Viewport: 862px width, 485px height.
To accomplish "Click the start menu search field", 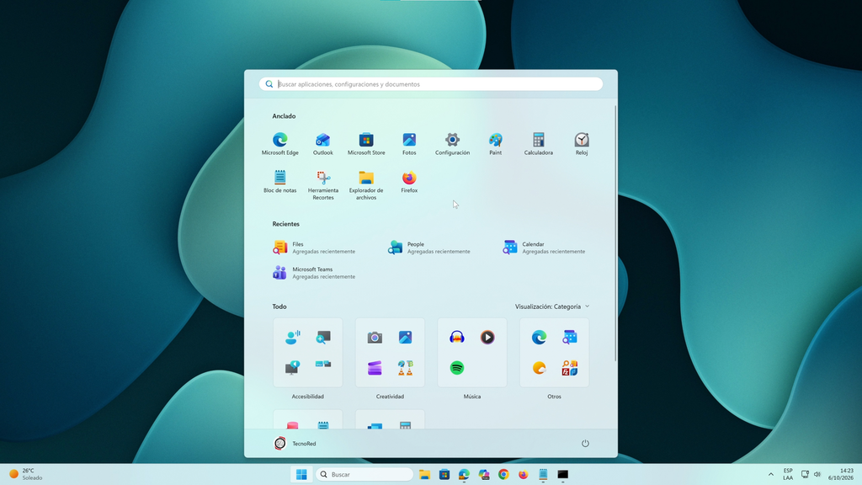I will [x=431, y=84].
